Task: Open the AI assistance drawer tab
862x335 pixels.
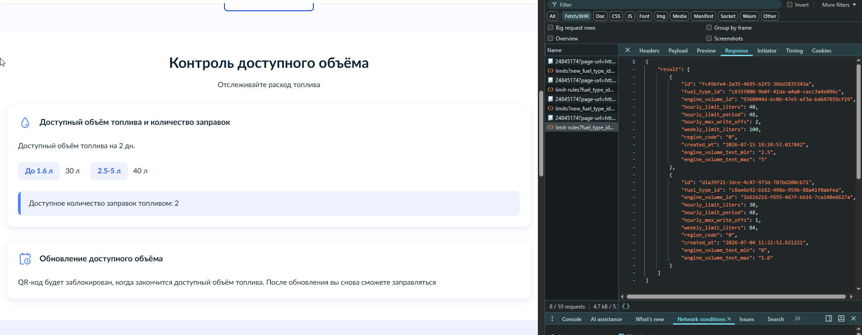Action: click(606, 319)
